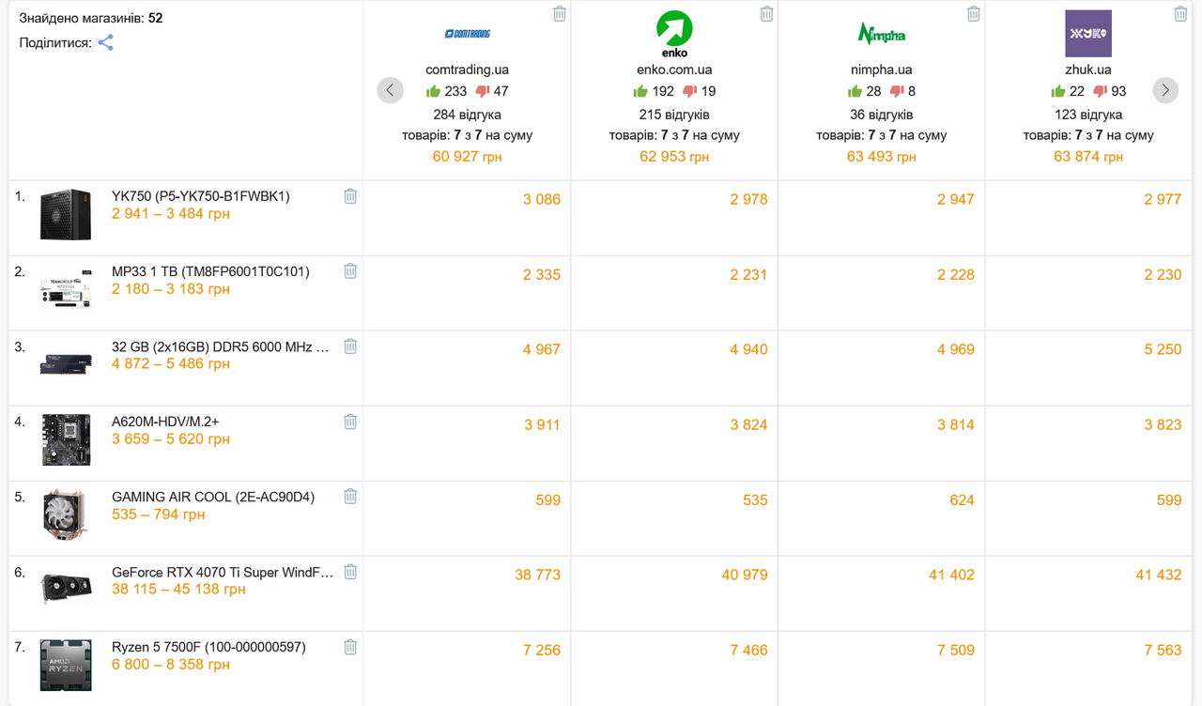This screenshot has width=1202, height=706.
Task: Click thumbs-down icon for enko.com.ua
Action: click(690, 91)
